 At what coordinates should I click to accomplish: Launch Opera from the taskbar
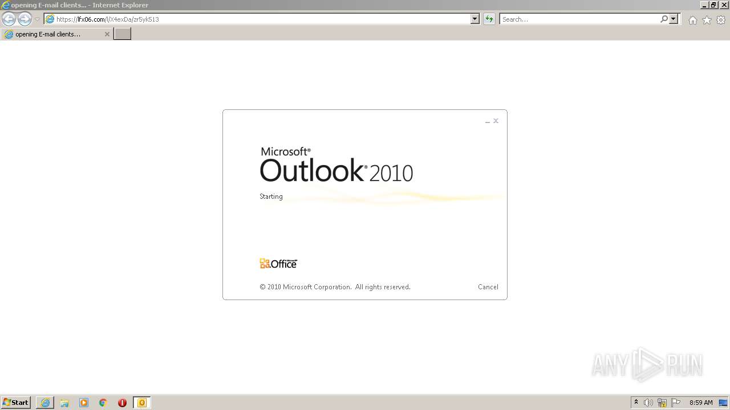122,403
